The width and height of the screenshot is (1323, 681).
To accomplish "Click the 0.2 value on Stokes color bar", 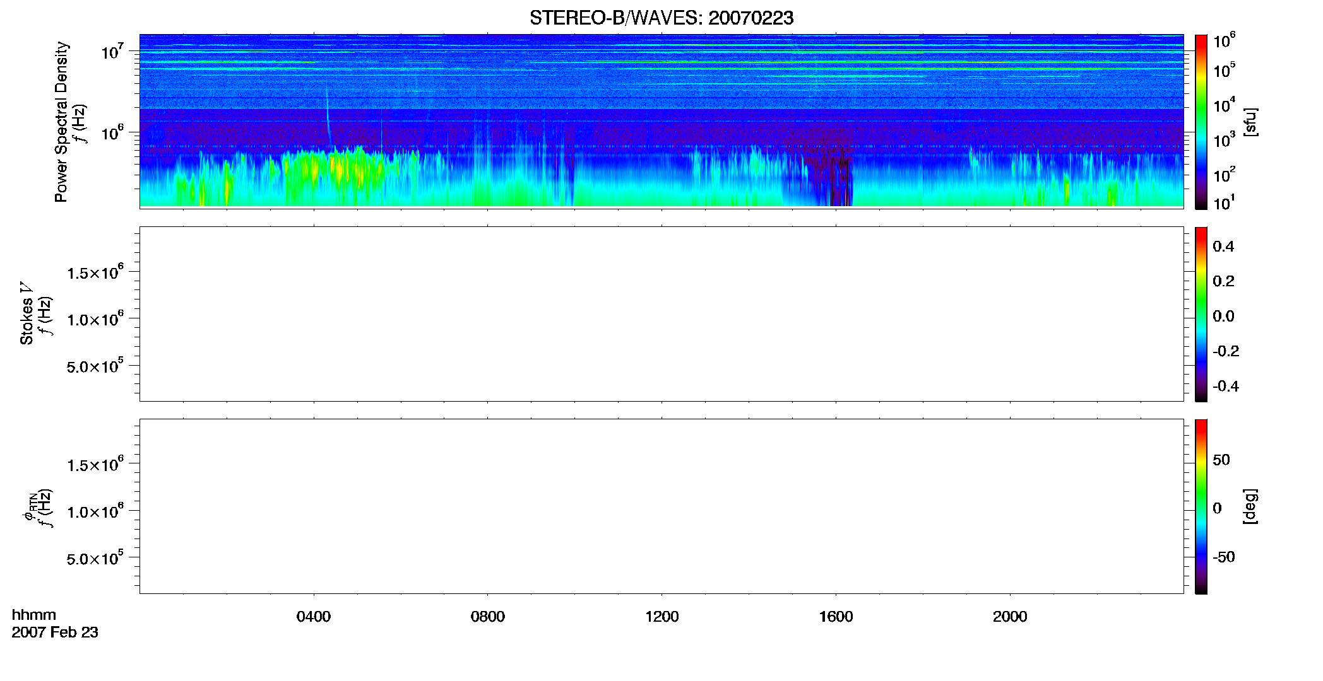I will click(x=1223, y=281).
